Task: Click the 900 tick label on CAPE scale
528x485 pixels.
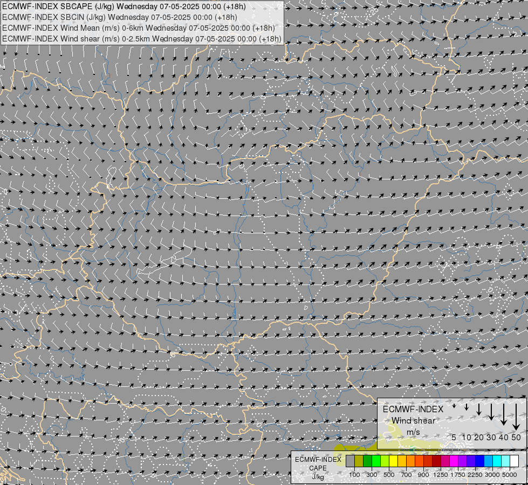Action: [423, 475]
